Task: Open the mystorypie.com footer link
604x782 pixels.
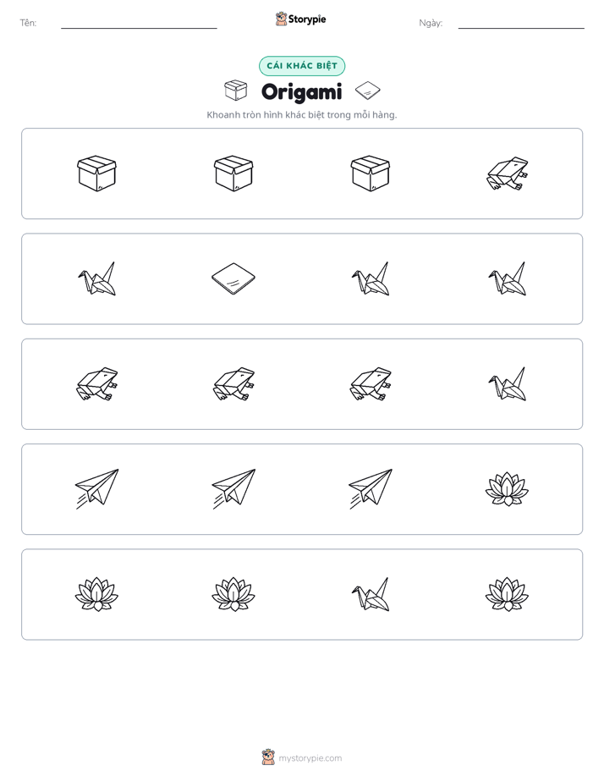Action: (x=310, y=758)
